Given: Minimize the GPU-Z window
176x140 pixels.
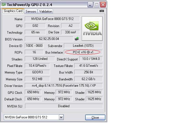Looking at the screenshot, I should pos(90,5).
